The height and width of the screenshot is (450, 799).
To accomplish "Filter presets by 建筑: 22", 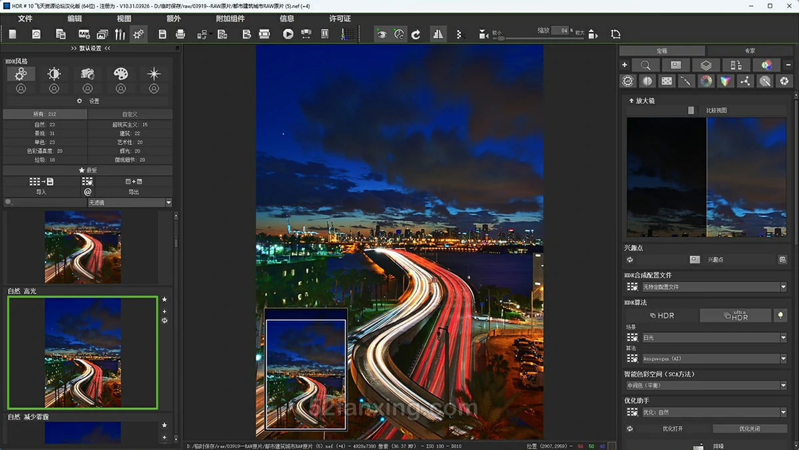I will pos(130,133).
